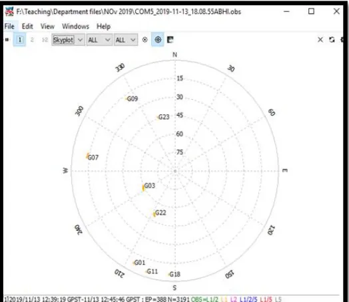This screenshot has height=302, width=349.
Task: Click satellite label G18 on skyplot
Action: pos(174,275)
